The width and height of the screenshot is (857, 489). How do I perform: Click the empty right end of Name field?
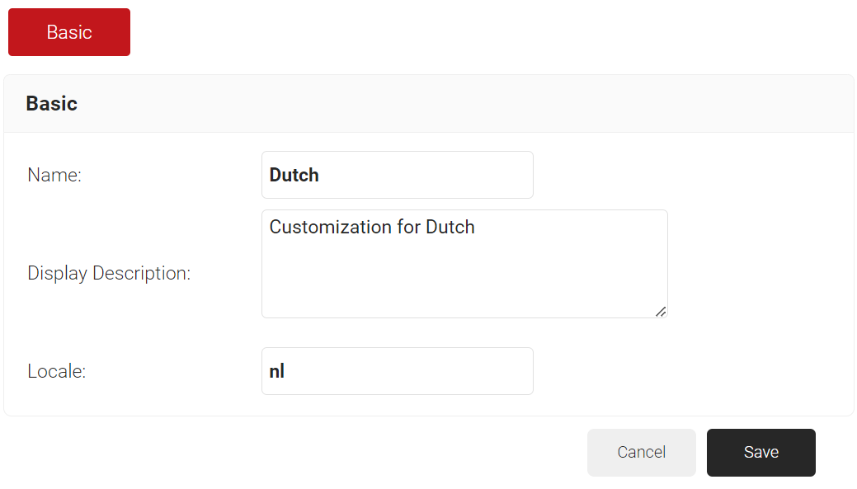pyautogui.click(x=495, y=175)
